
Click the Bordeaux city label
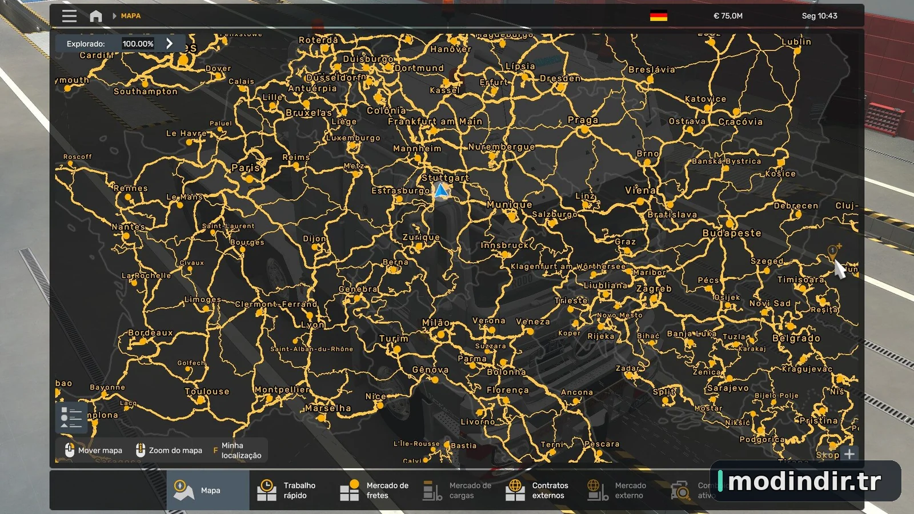click(150, 332)
